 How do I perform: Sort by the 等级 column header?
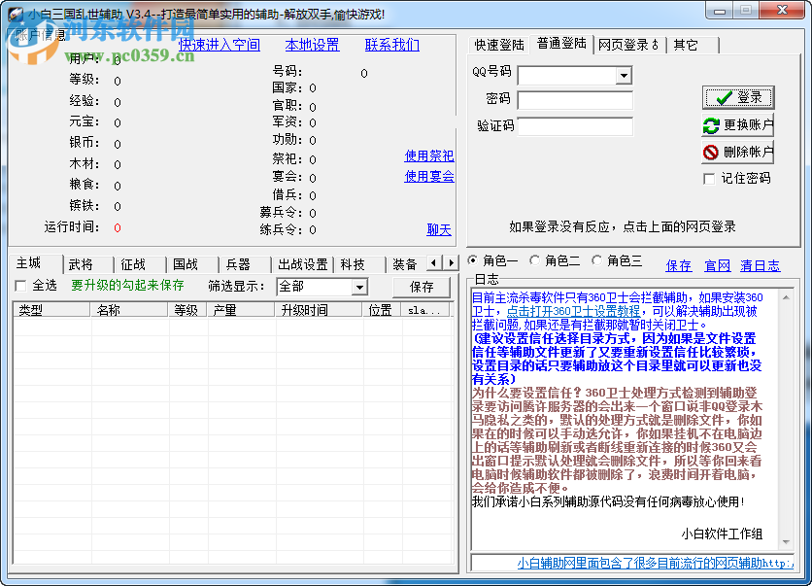pos(186,310)
